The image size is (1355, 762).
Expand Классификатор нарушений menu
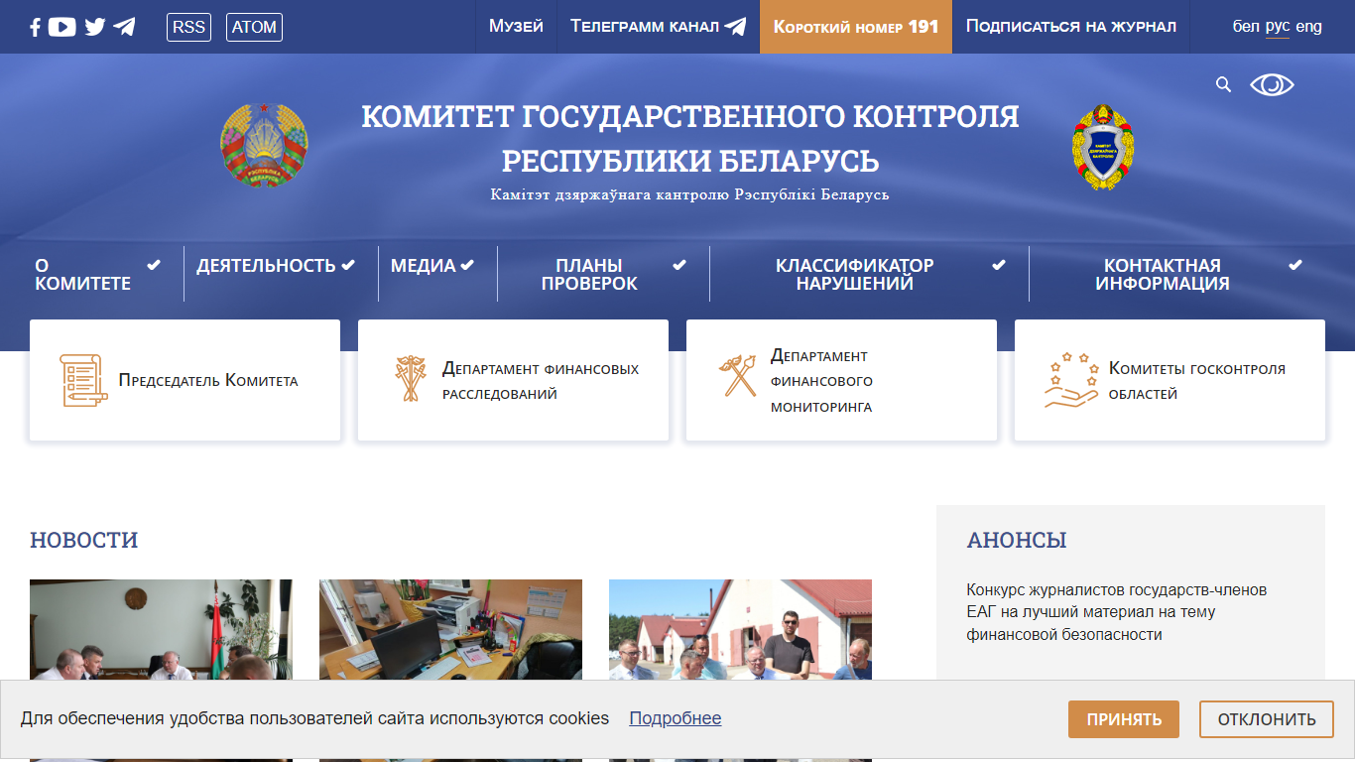click(x=869, y=274)
